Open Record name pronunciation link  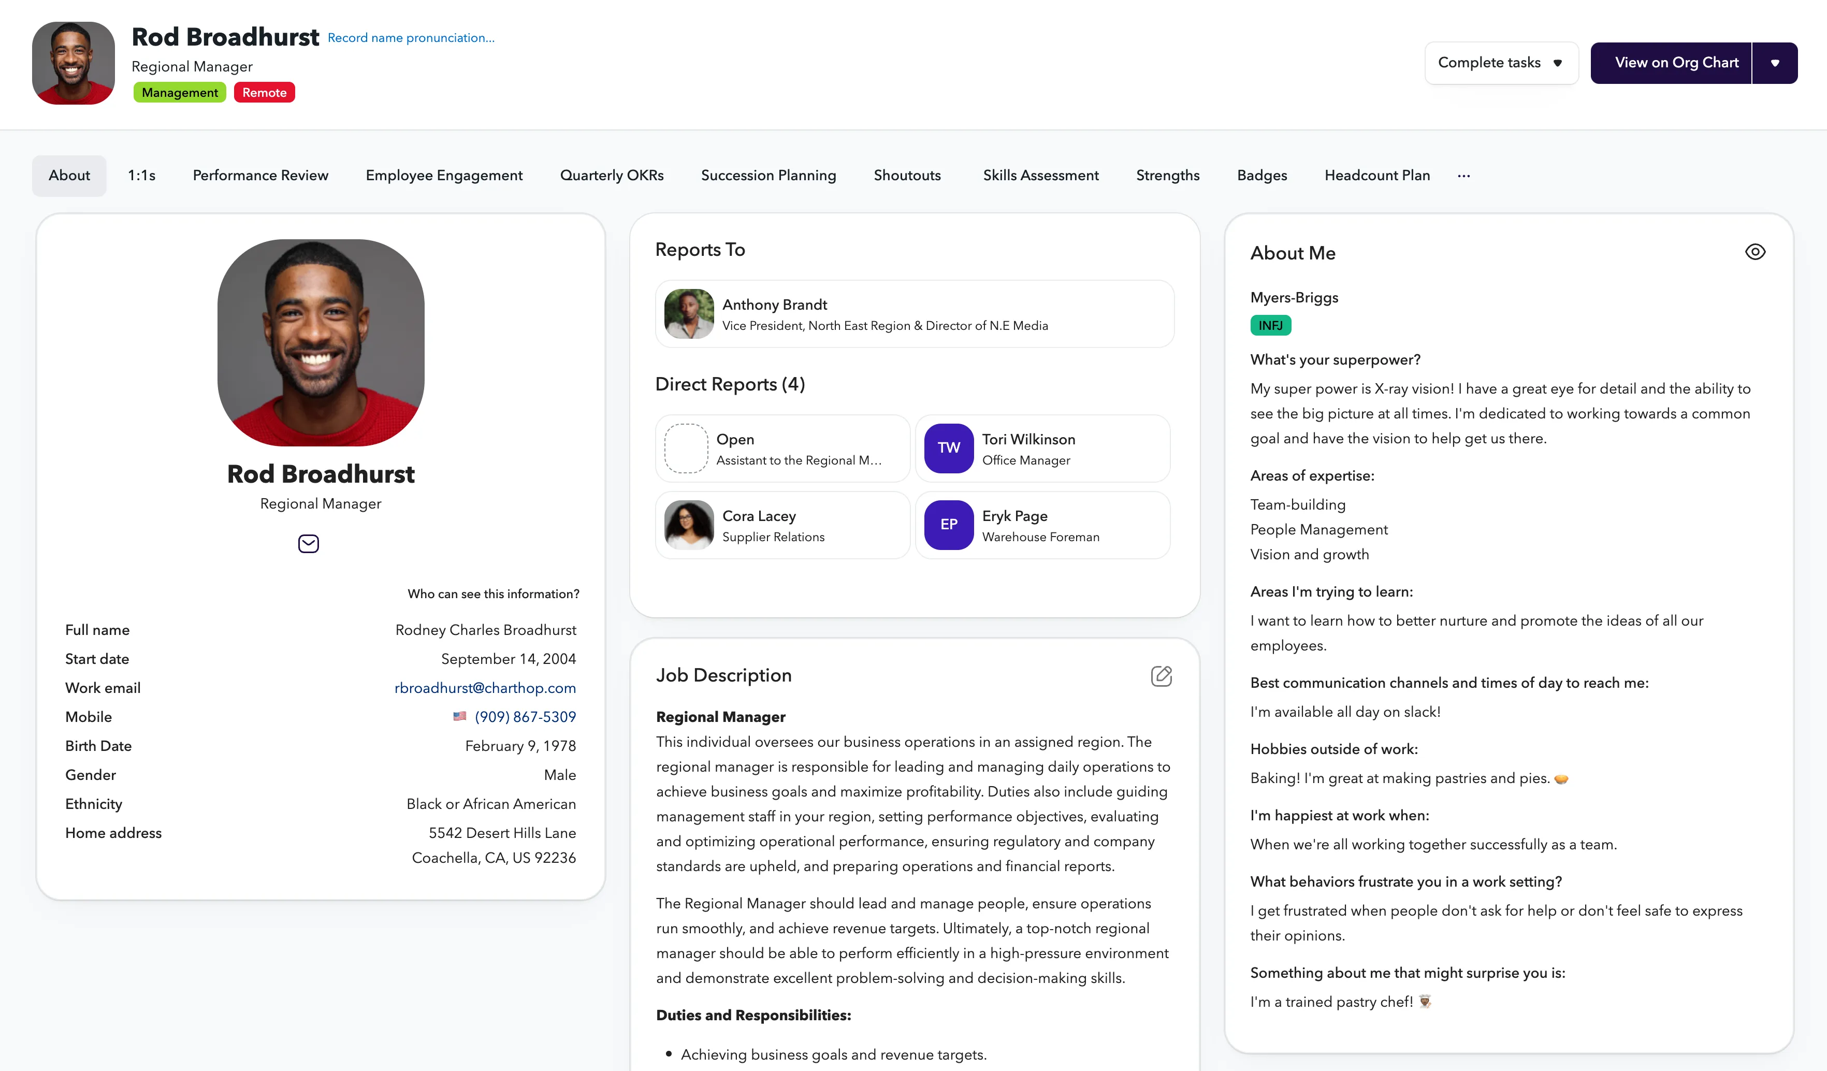[x=411, y=38]
